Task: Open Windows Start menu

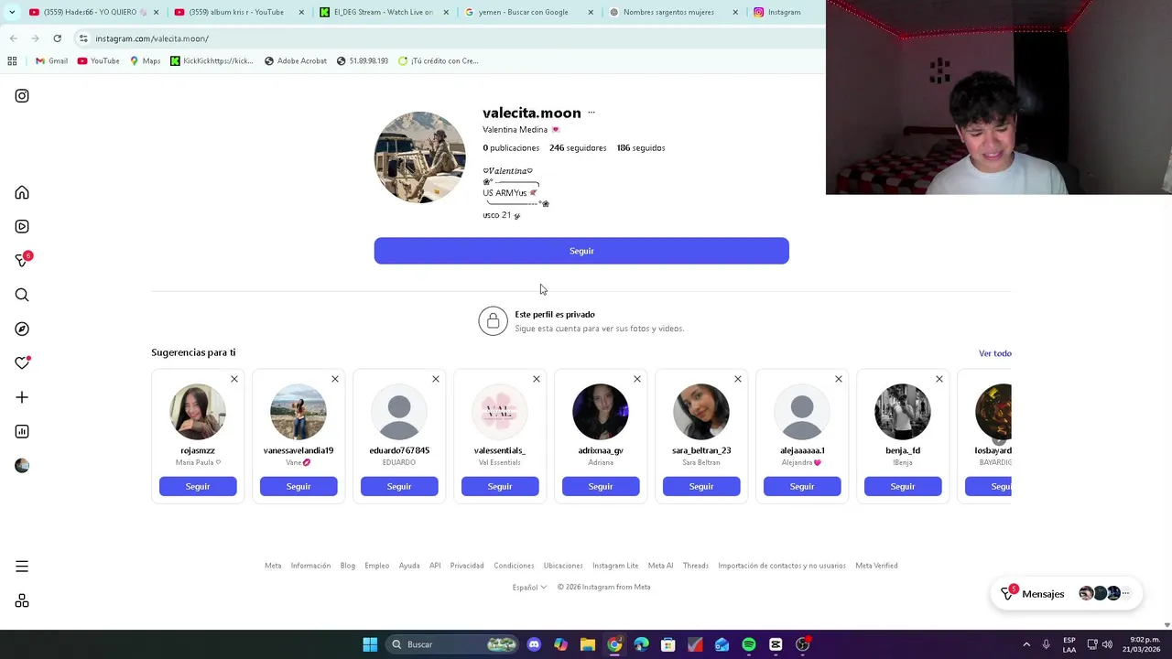Action: point(370,644)
